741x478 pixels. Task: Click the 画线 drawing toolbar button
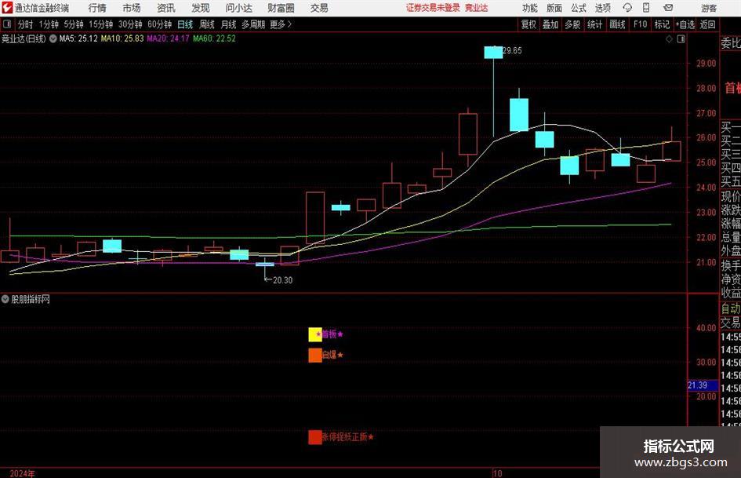pyautogui.click(x=617, y=24)
